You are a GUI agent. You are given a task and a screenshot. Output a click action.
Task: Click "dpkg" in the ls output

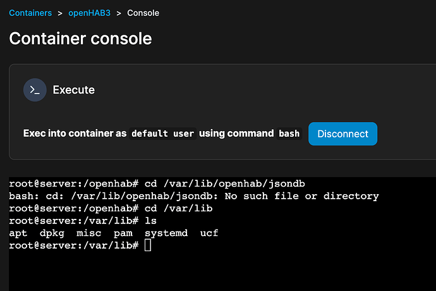click(x=52, y=233)
